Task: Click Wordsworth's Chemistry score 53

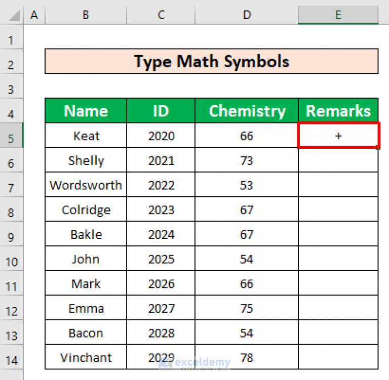Action: coord(247,185)
